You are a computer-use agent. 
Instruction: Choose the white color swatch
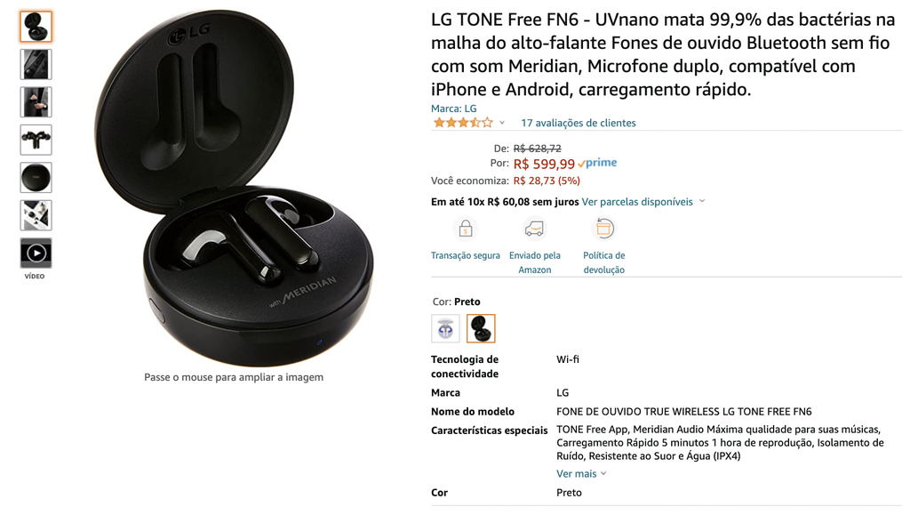coord(446,328)
